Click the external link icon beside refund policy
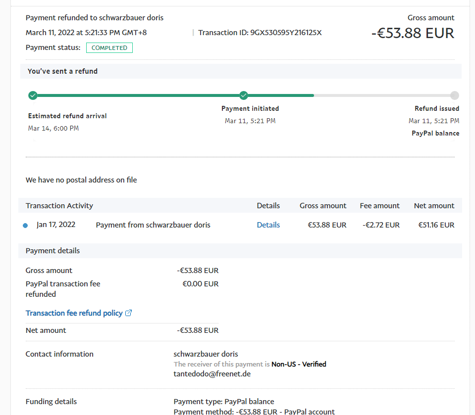 (129, 313)
